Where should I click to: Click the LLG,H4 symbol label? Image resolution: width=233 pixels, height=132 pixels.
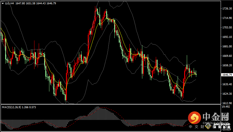point(9,3)
